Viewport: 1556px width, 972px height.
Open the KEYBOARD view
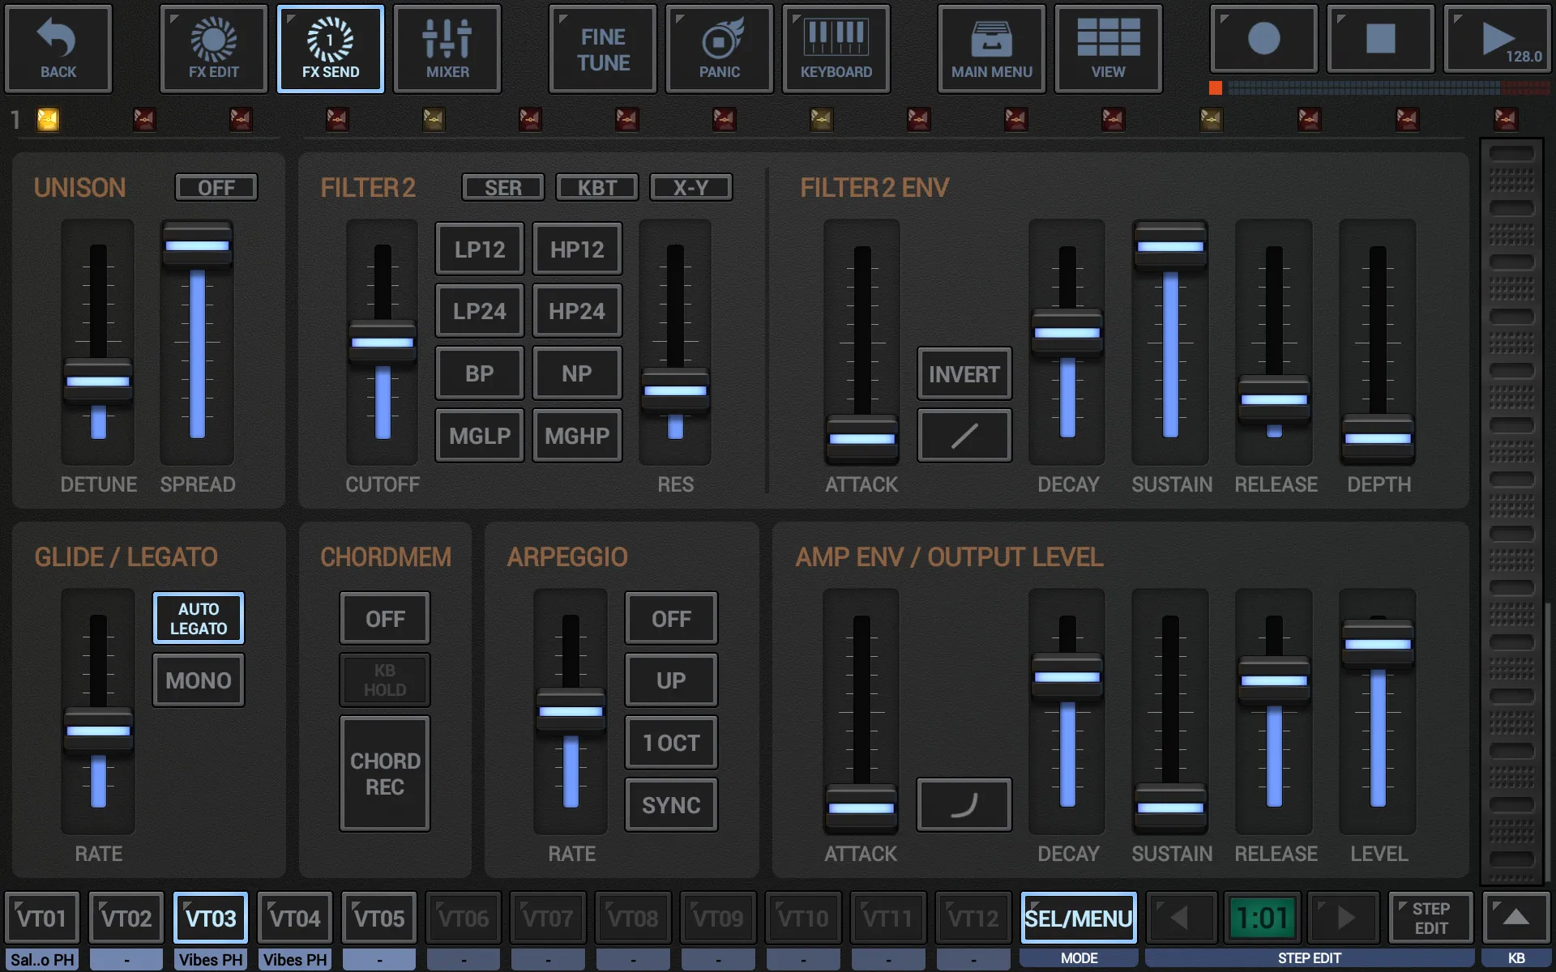[x=836, y=48]
